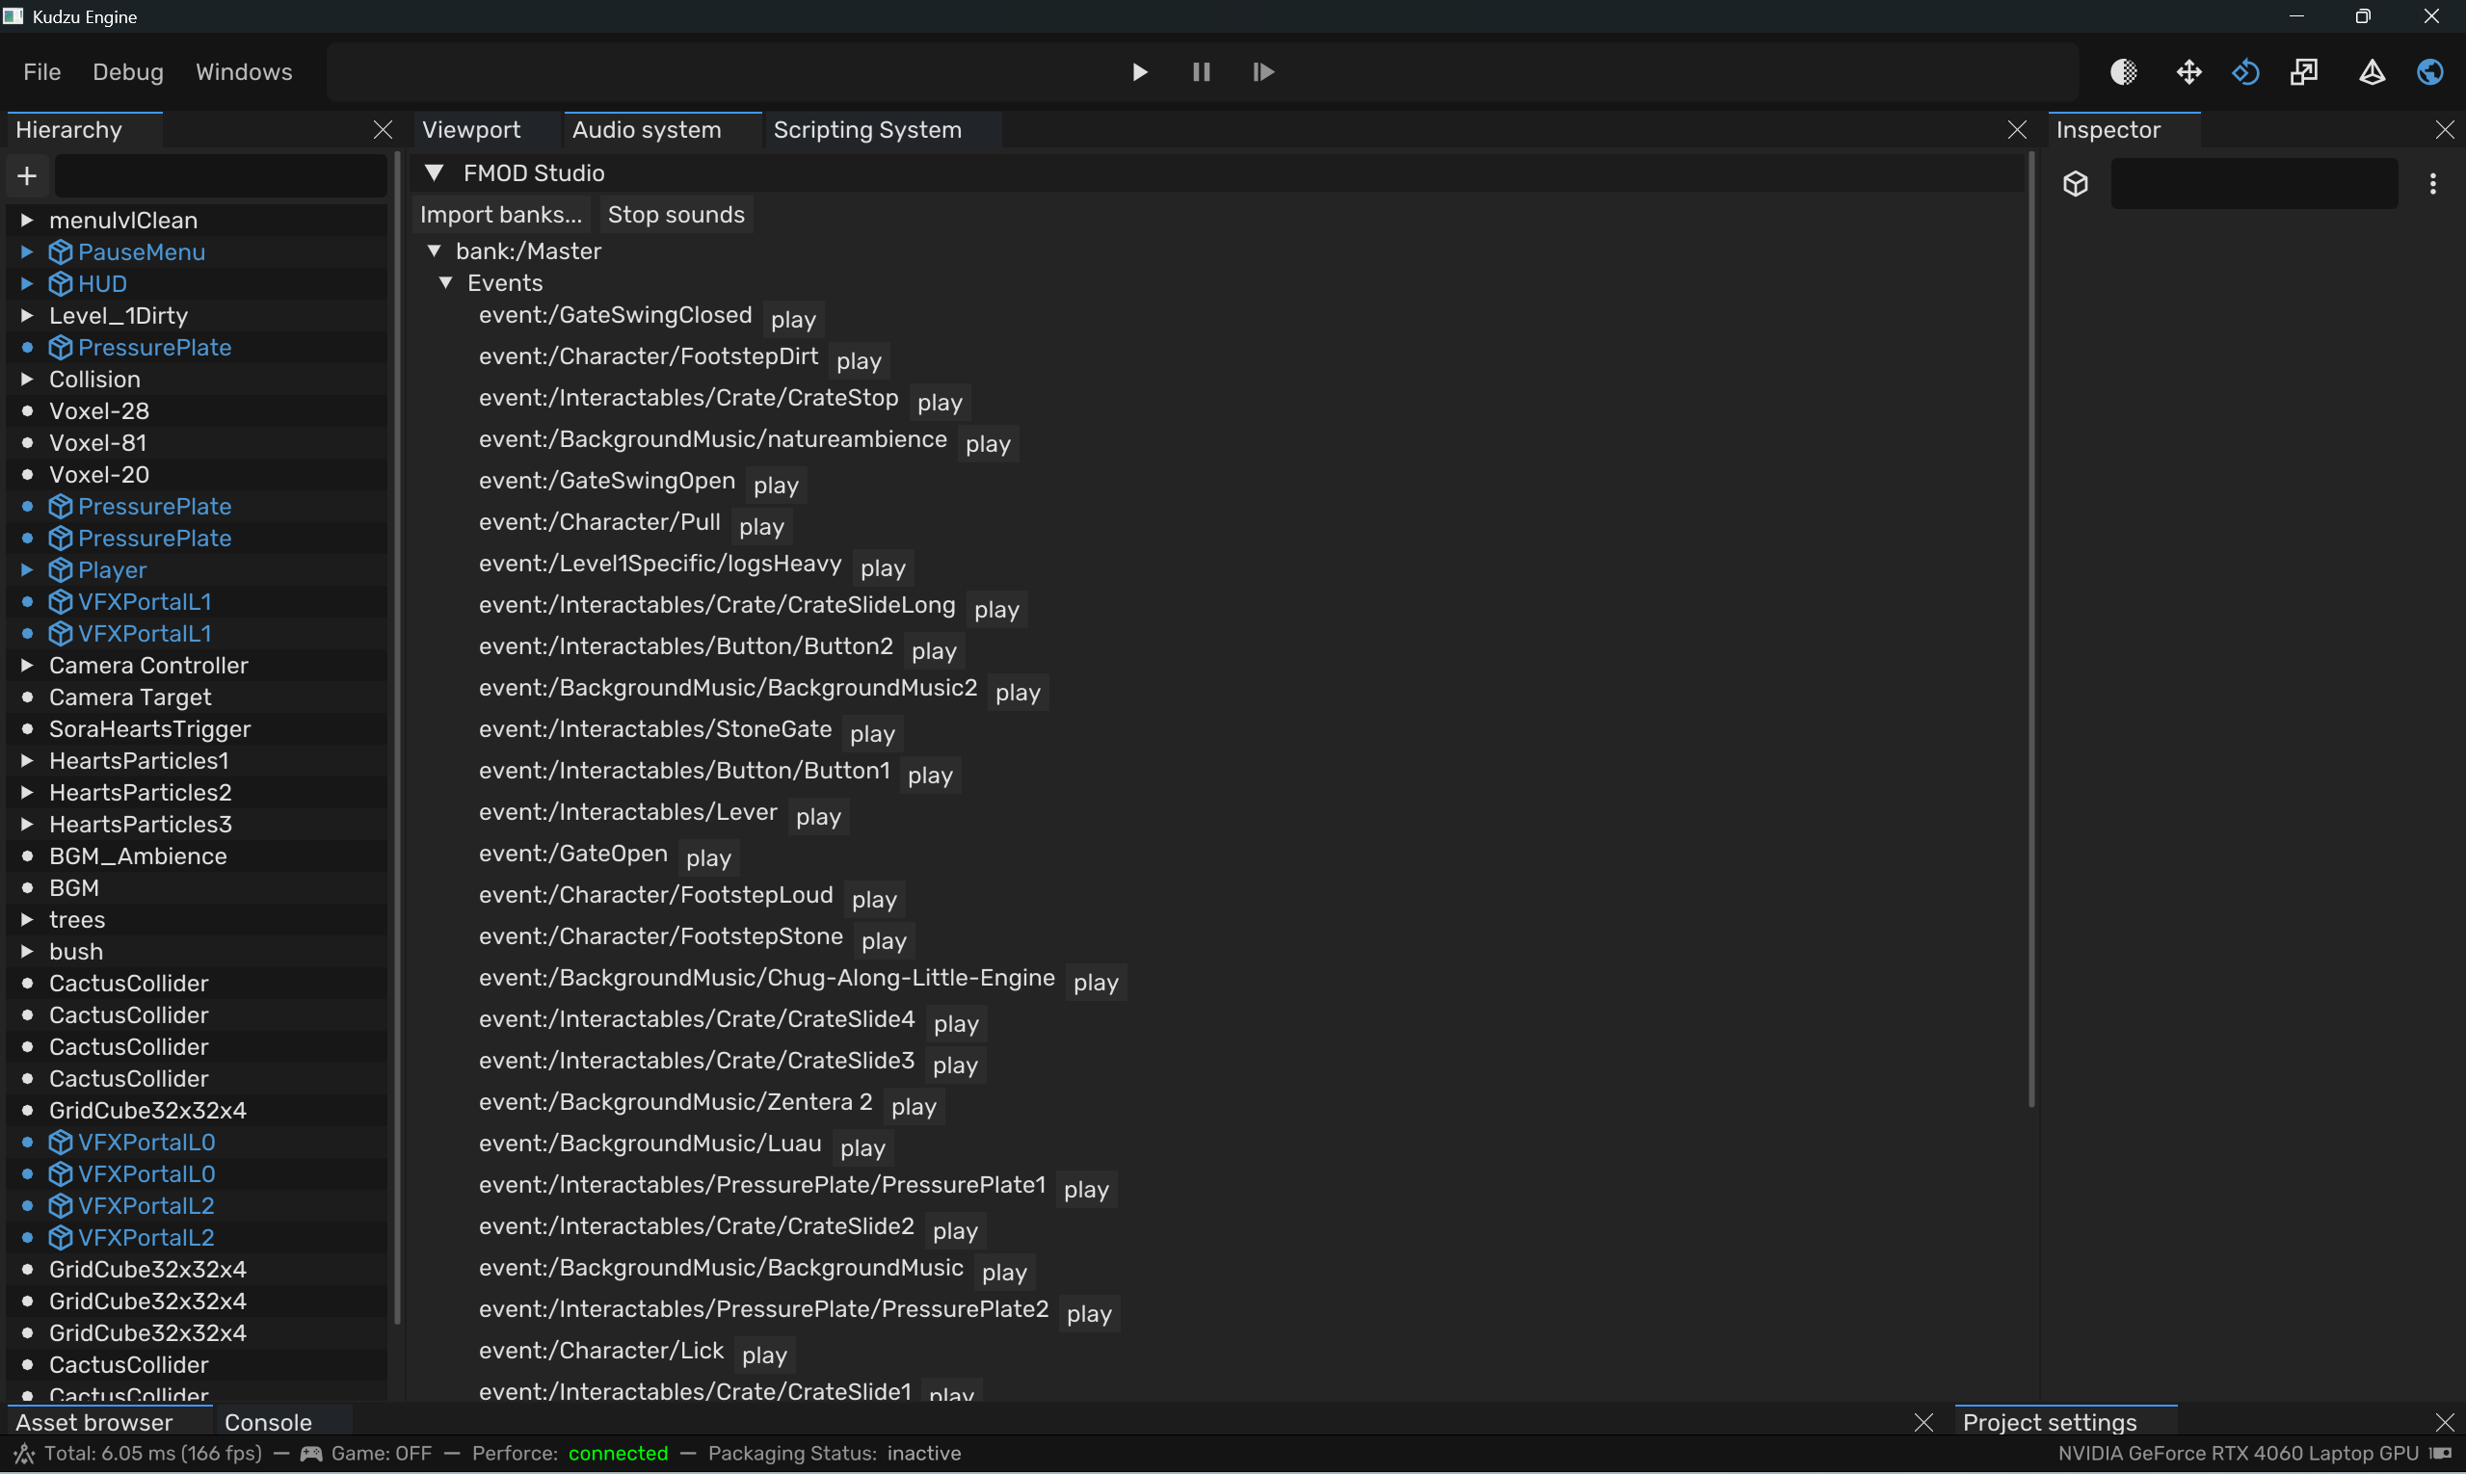Viewport: 2466px width, 1474px height.
Task: Close the Project settings panel
Action: click(x=2445, y=1422)
